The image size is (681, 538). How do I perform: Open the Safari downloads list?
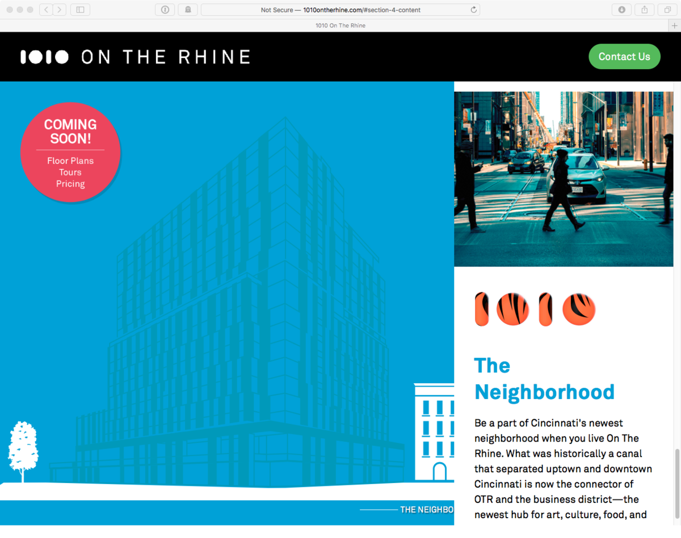[622, 10]
